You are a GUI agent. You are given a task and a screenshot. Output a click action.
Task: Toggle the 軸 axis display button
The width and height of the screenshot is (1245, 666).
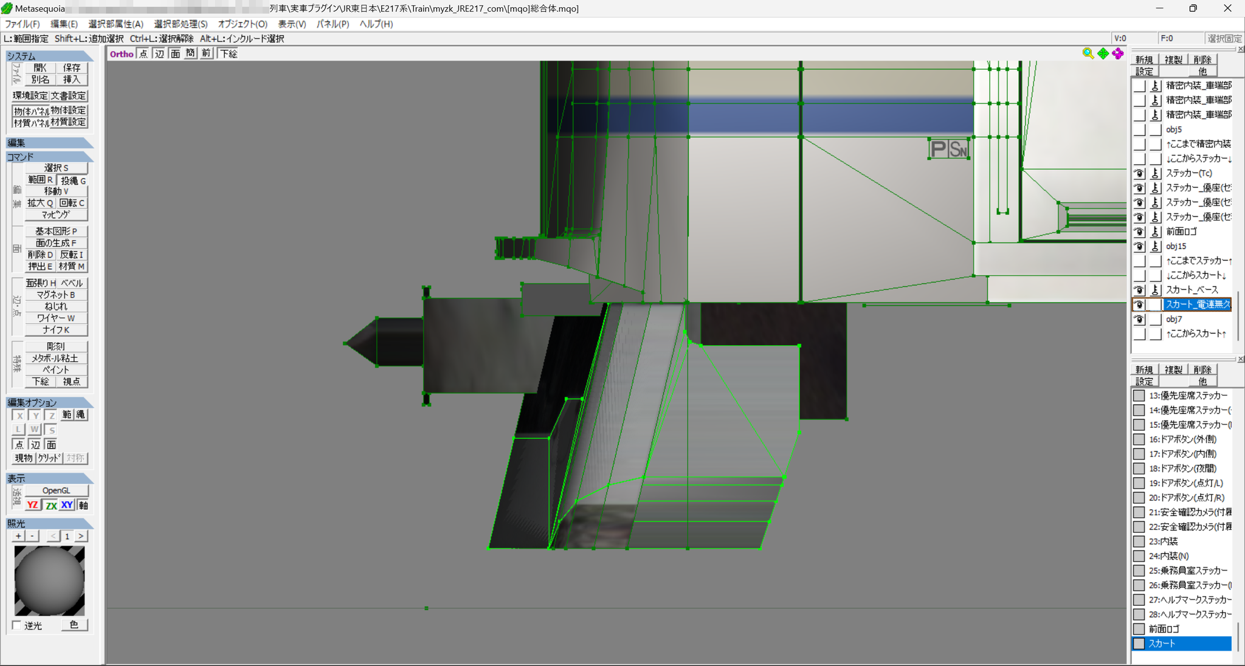[x=83, y=505]
